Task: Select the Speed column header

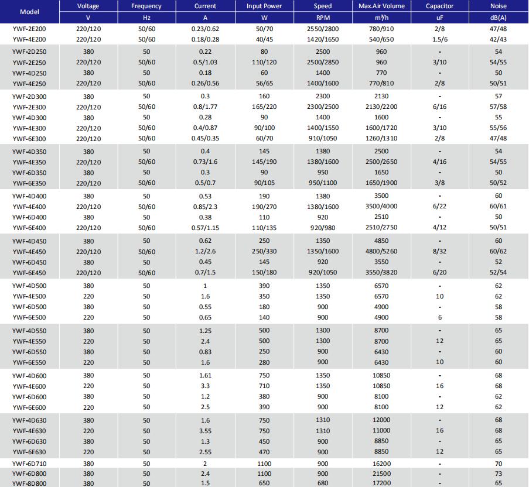Action: click(x=323, y=6)
